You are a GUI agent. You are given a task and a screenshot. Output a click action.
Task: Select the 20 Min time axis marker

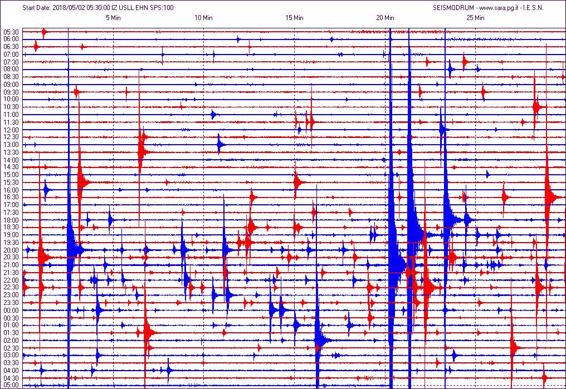pos(385,18)
